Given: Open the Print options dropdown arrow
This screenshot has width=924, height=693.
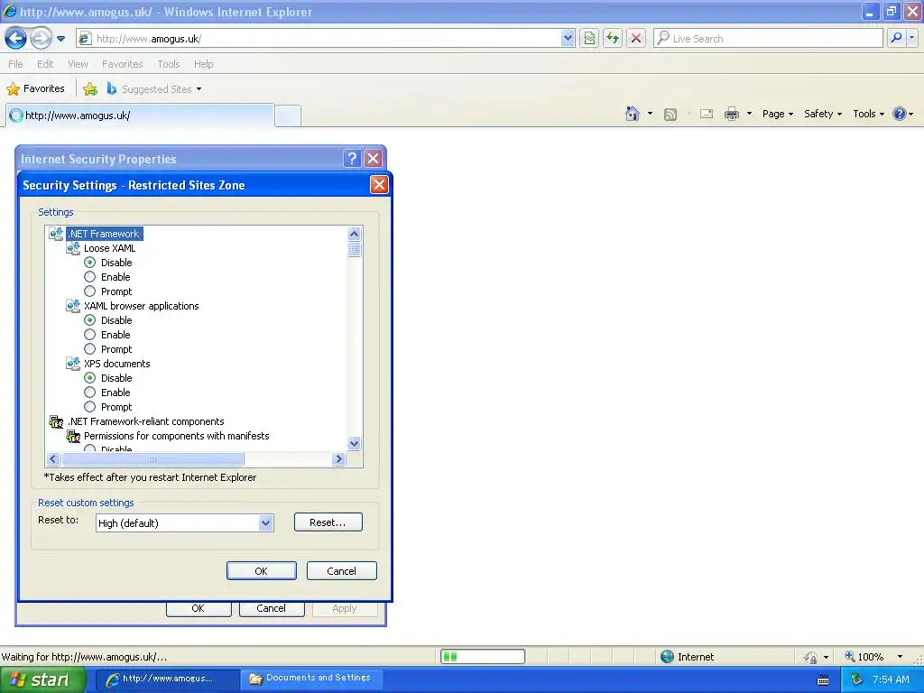Looking at the screenshot, I should click(749, 114).
